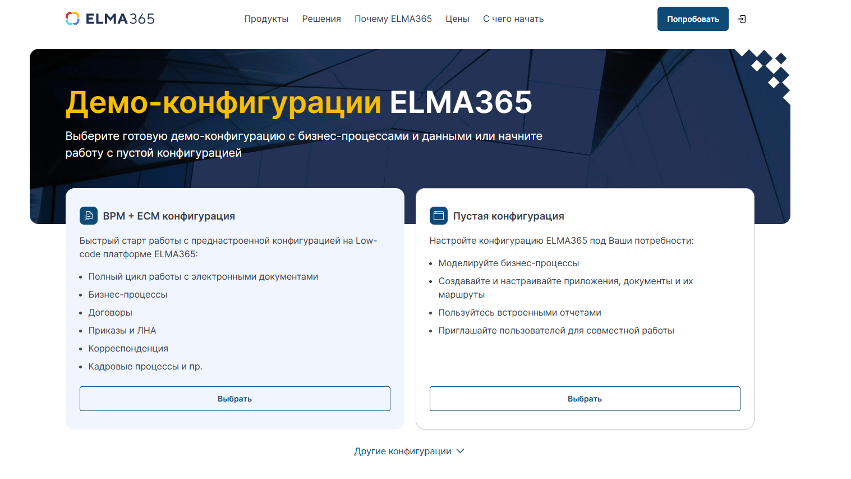This screenshot has width=851, height=479.
Task: Click the window icon on Пустая конфигурация card
Action: [x=438, y=215]
